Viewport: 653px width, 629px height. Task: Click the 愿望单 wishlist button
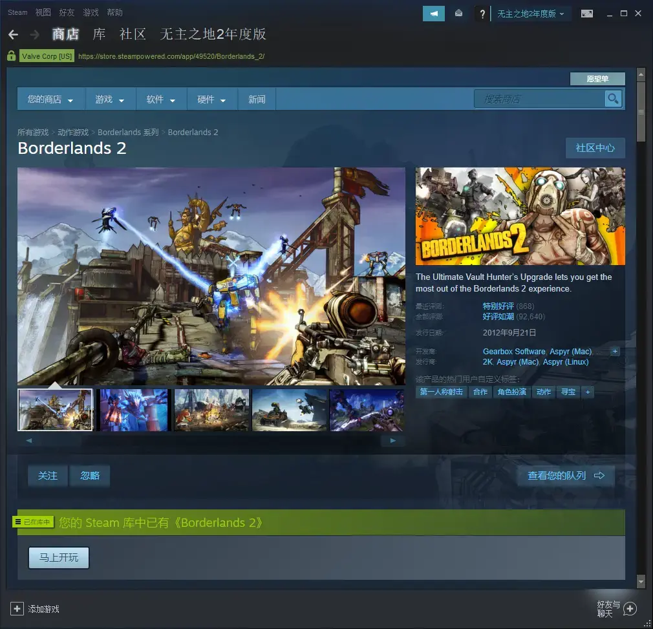point(597,79)
